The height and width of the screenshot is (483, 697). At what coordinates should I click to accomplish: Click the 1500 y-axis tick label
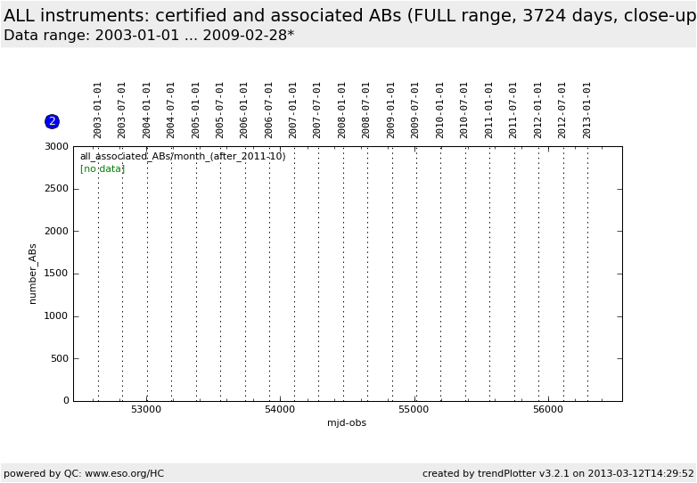(x=57, y=274)
